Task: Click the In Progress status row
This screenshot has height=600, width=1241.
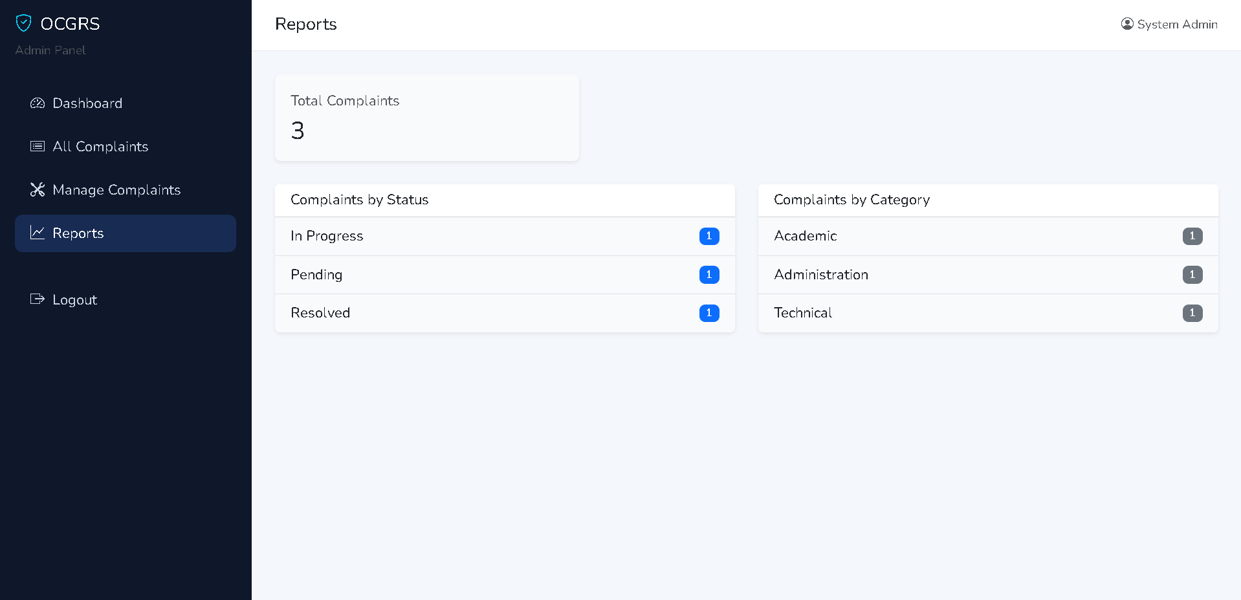Action: pyautogui.click(x=505, y=236)
